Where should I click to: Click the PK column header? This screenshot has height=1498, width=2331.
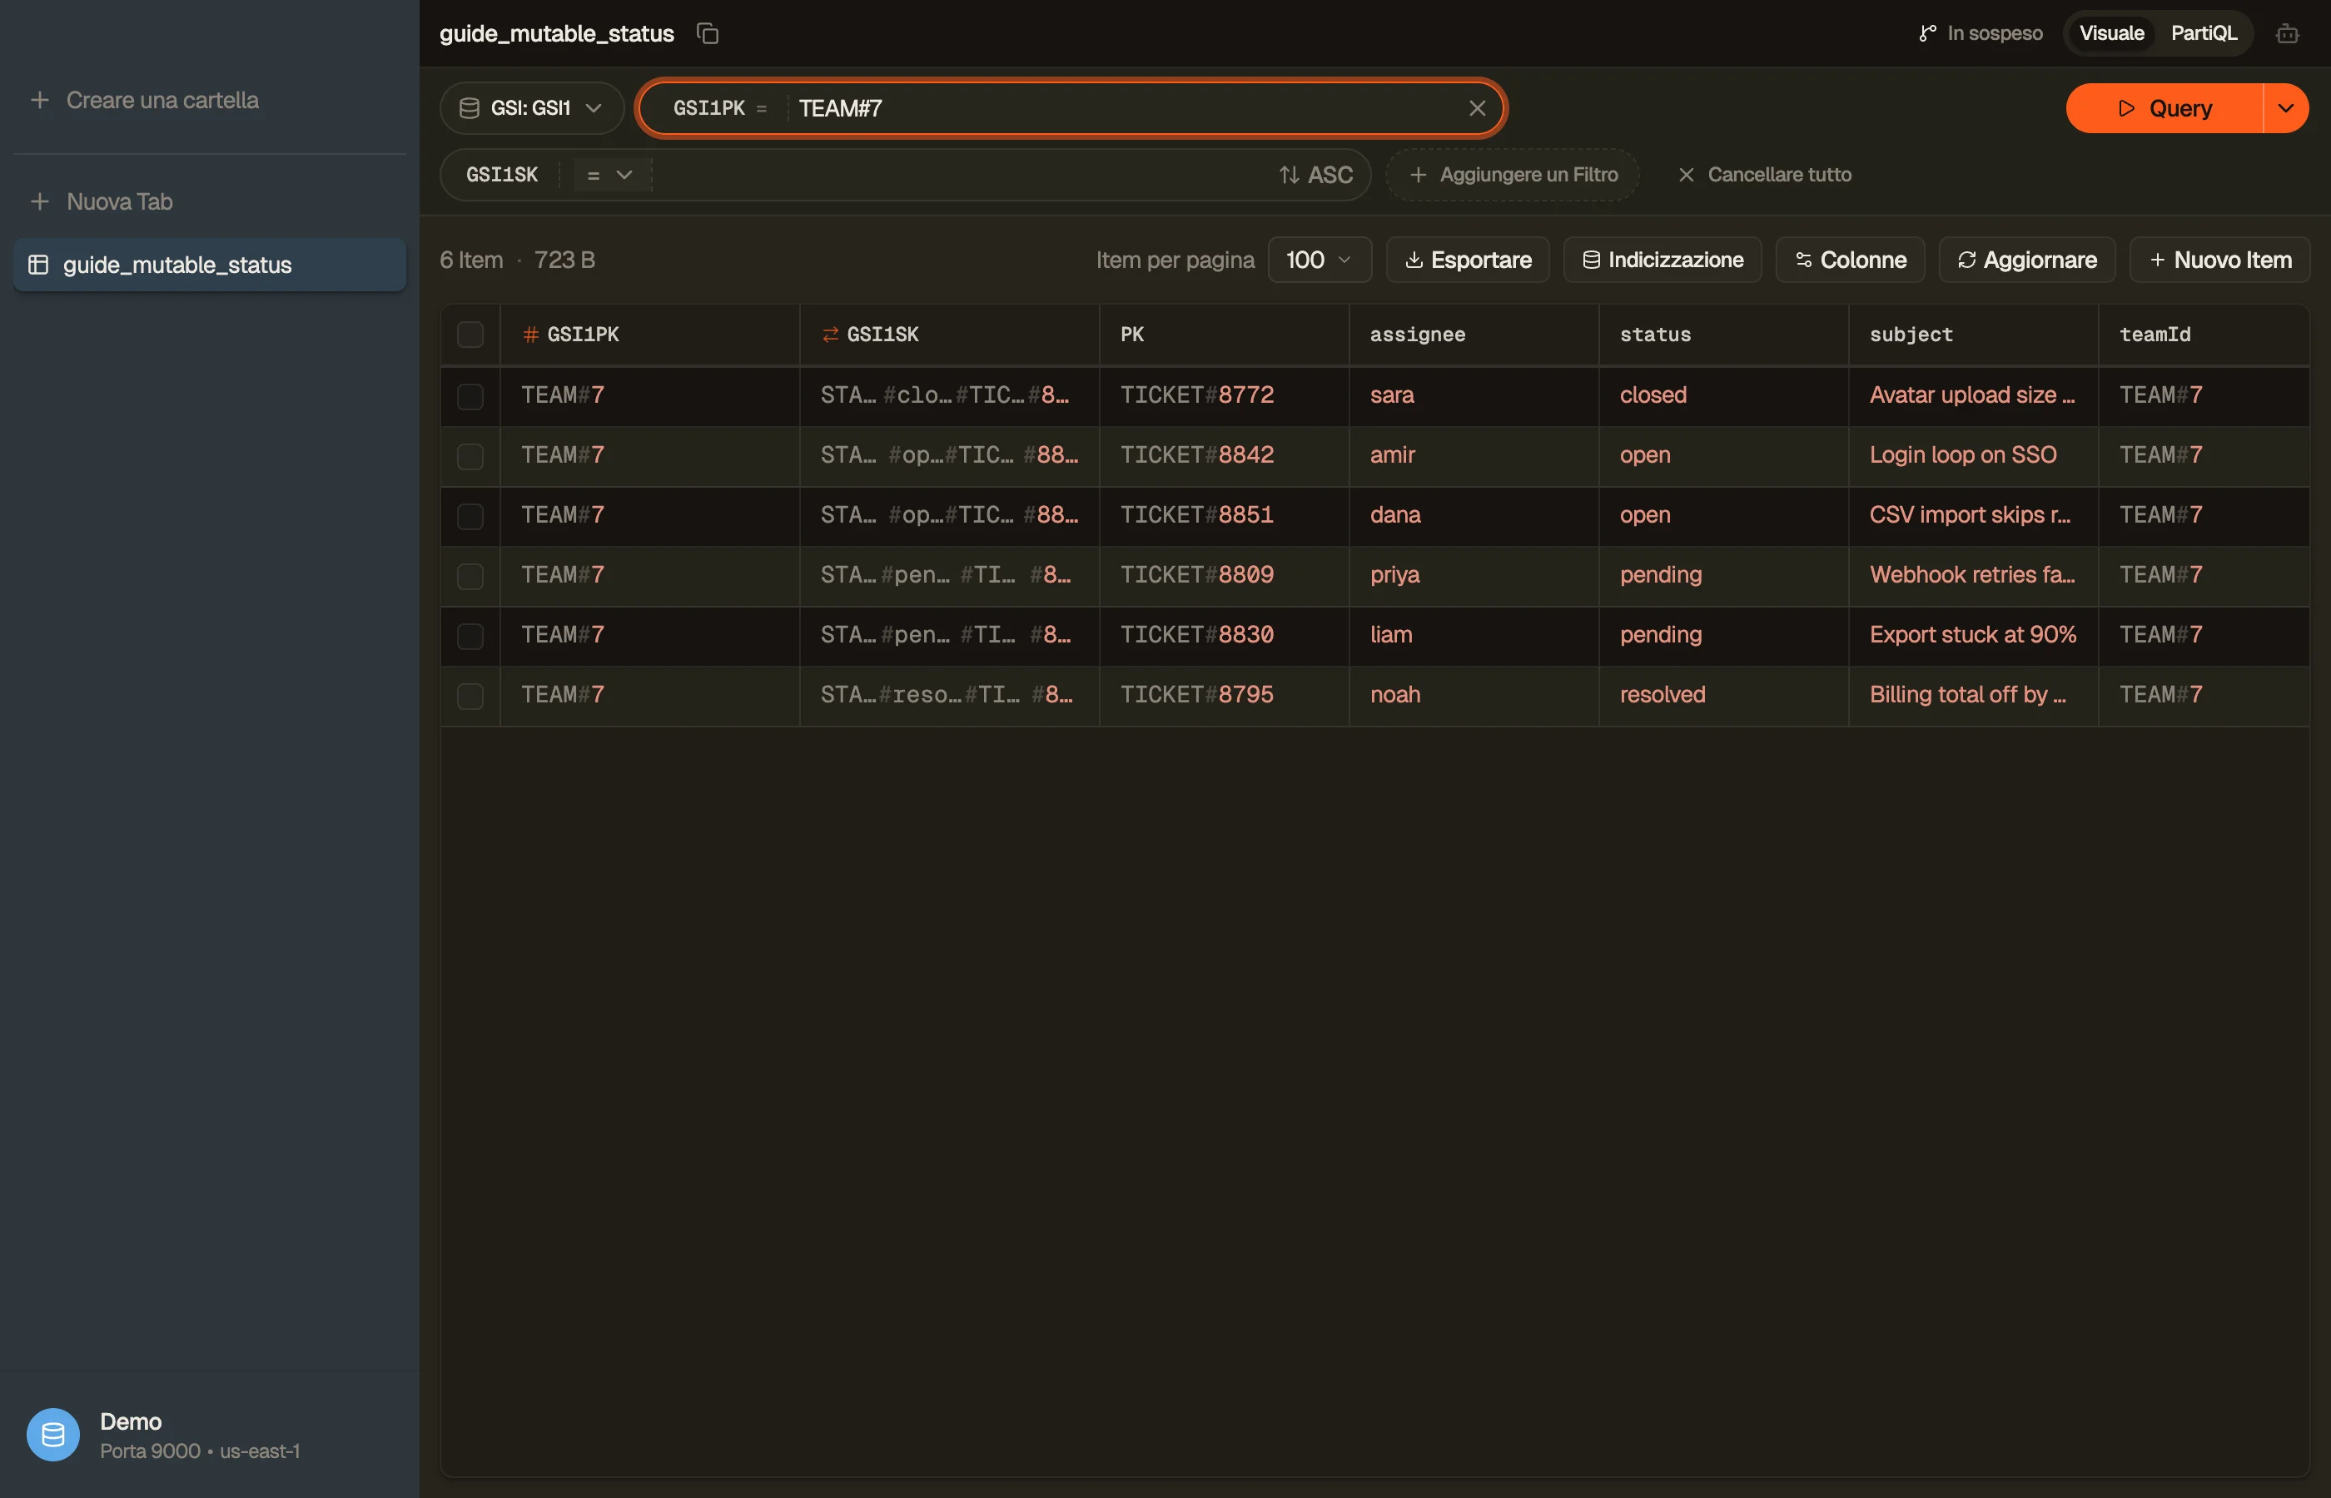1224,335
